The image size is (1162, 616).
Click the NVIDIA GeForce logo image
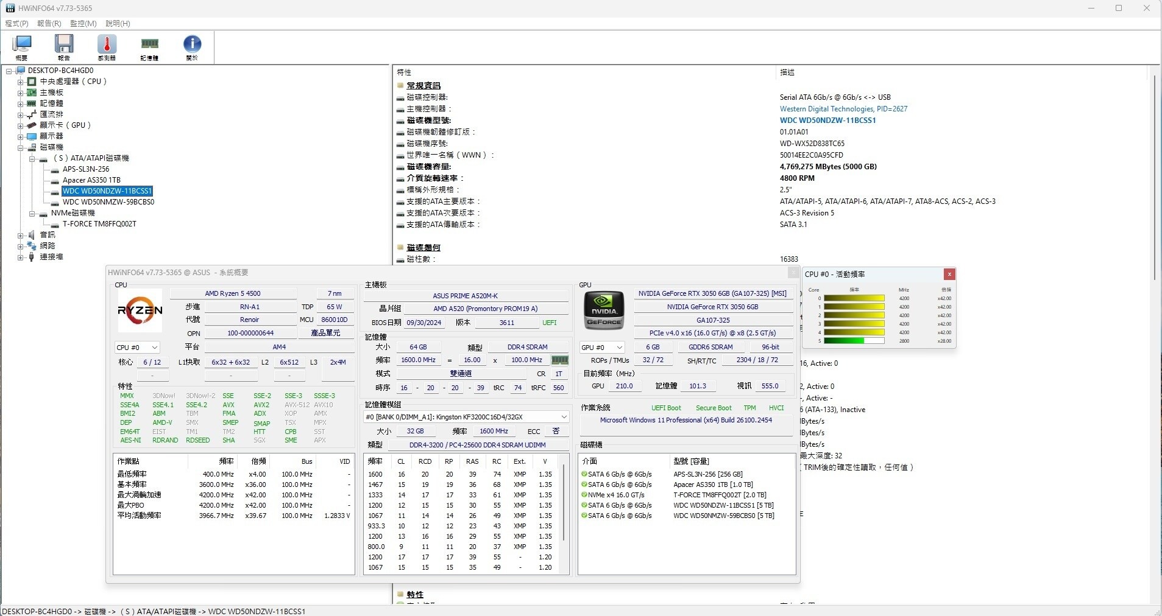pos(604,310)
